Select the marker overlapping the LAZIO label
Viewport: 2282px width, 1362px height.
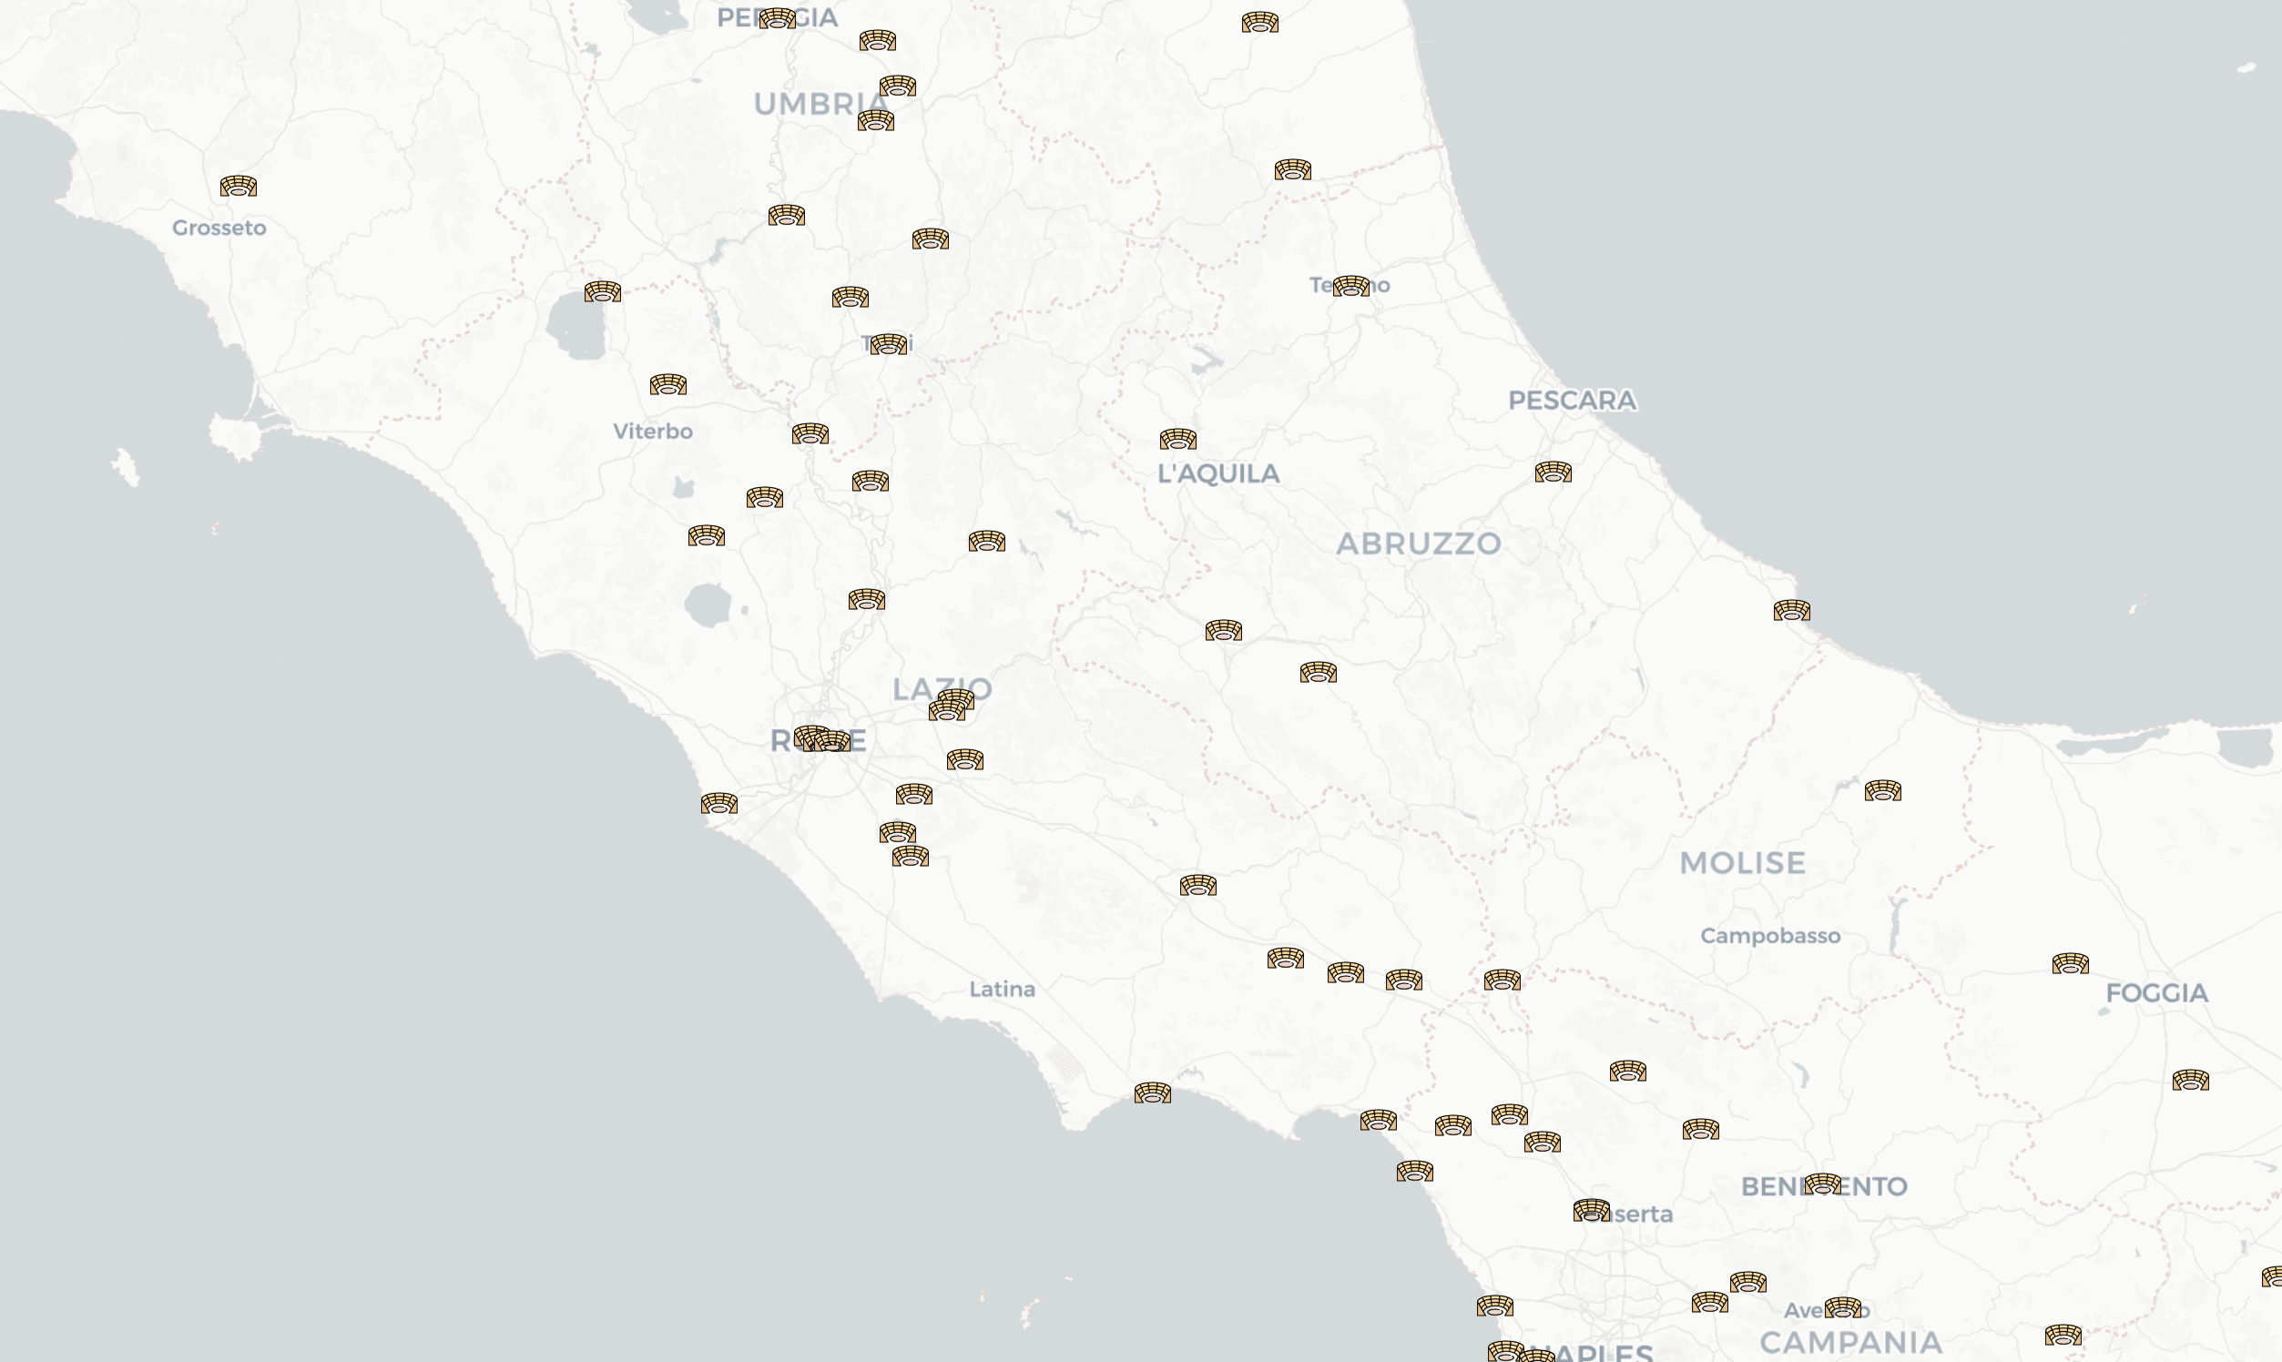(956, 700)
